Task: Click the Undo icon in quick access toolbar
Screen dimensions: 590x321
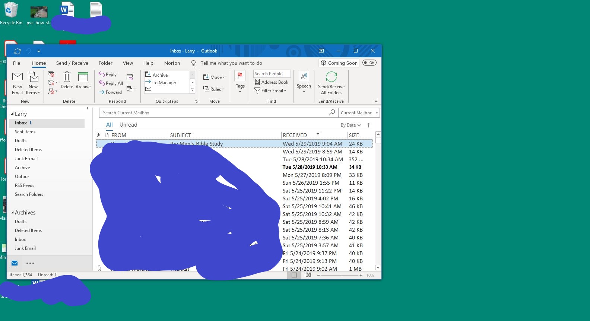Action: (x=28, y=51)
